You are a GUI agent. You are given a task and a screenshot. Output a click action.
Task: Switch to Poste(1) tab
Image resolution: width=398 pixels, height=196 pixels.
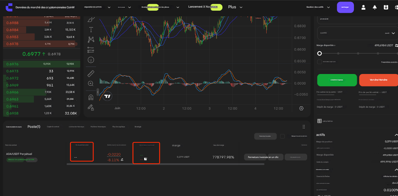(34, 127)
